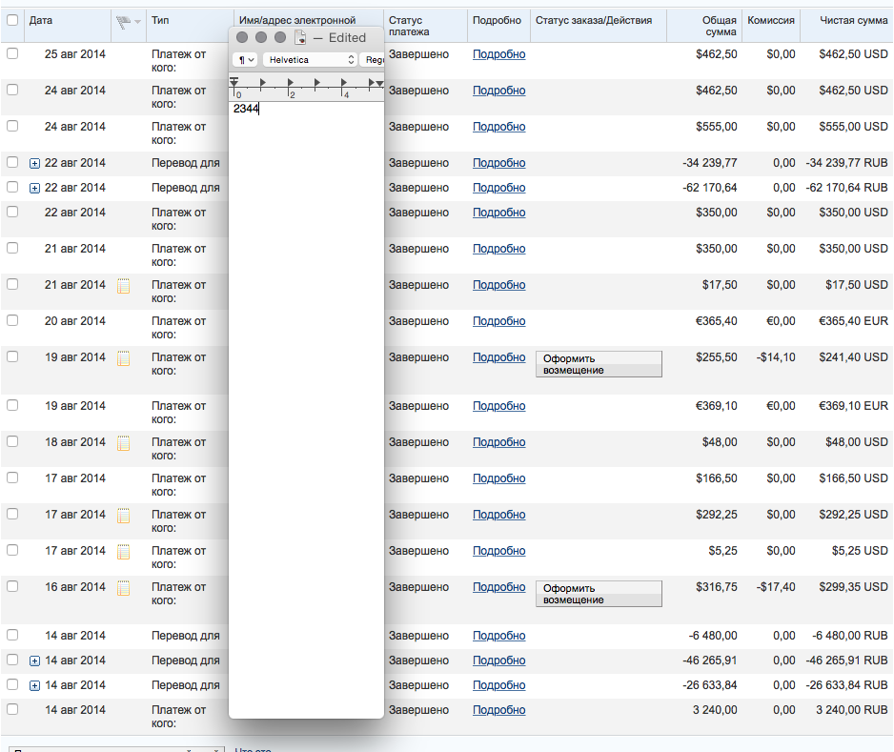This screenshot has width=894, height=752.
Task: Open the "Подробно" link for the 25 авг payment
Action: [498, 54]
